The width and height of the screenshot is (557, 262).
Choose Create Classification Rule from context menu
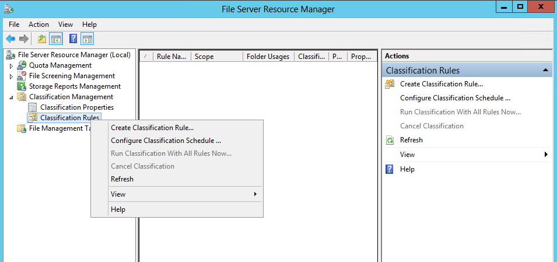coord(152,128)
